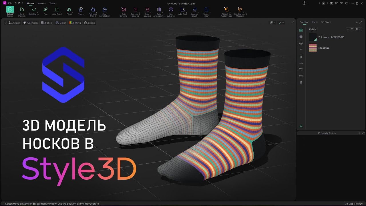This screenshot has height=206, width=366.
Task: Activate the Ironing Brush tool
Action: point(194,12)
